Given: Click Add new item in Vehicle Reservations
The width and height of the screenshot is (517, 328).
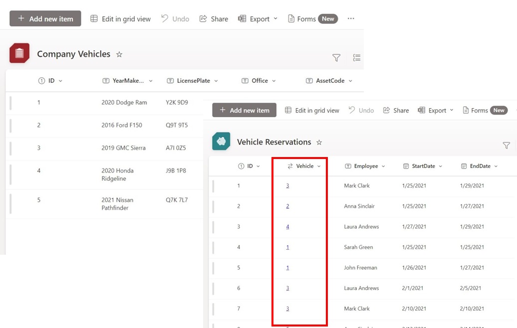Looking at the screenshot, I should 245,110.
